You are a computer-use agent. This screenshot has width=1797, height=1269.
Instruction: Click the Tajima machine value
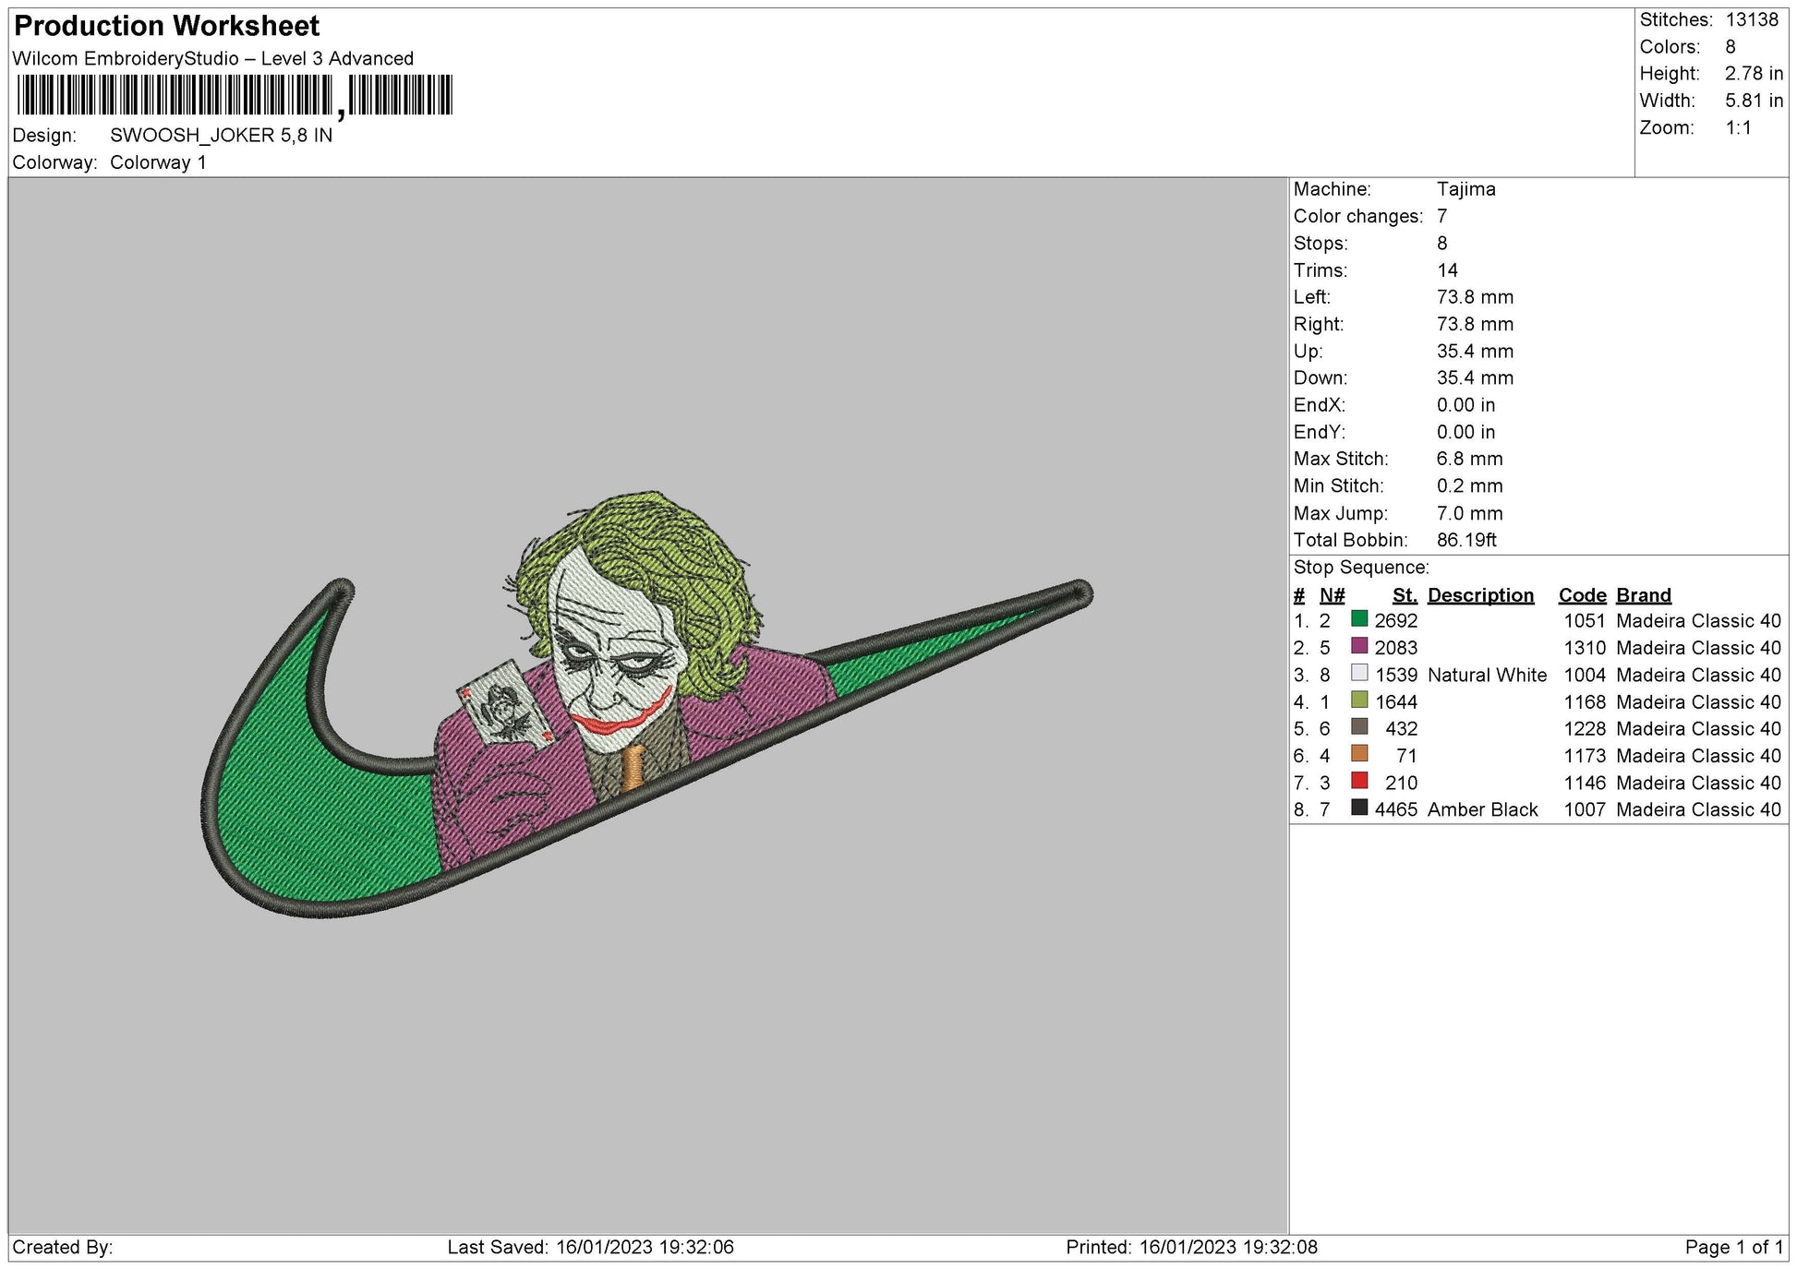[1465, 189]
